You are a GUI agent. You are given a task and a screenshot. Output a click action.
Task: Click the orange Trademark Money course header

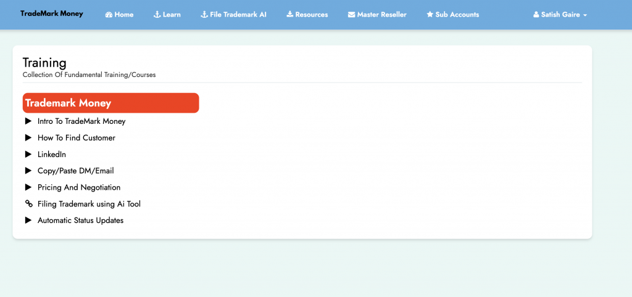[111, 103]
